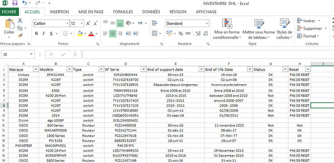Toggle align bottom button
The image size is (334, 163).
point(120,23)
